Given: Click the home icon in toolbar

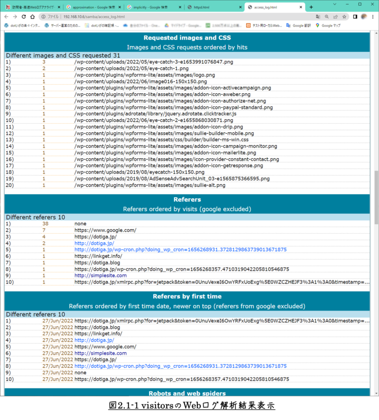Looking at the screenshot, I should (x=32, y=16).
